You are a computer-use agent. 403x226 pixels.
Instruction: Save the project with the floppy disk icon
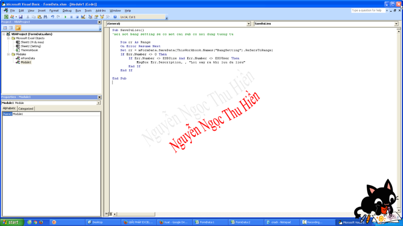[x=20, y=17]
